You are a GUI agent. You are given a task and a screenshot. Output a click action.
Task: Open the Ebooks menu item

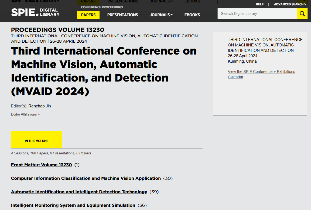192,15
